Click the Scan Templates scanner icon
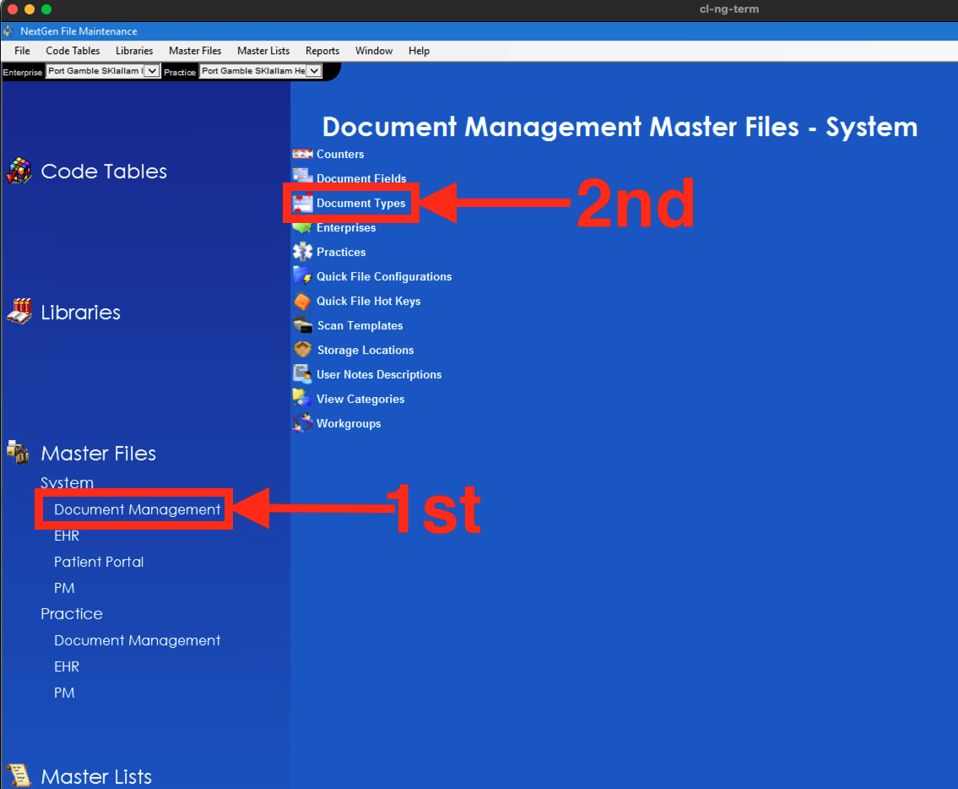Image resolution: width=958 pixels, height=789 pixels. click(x=302, y=324)
